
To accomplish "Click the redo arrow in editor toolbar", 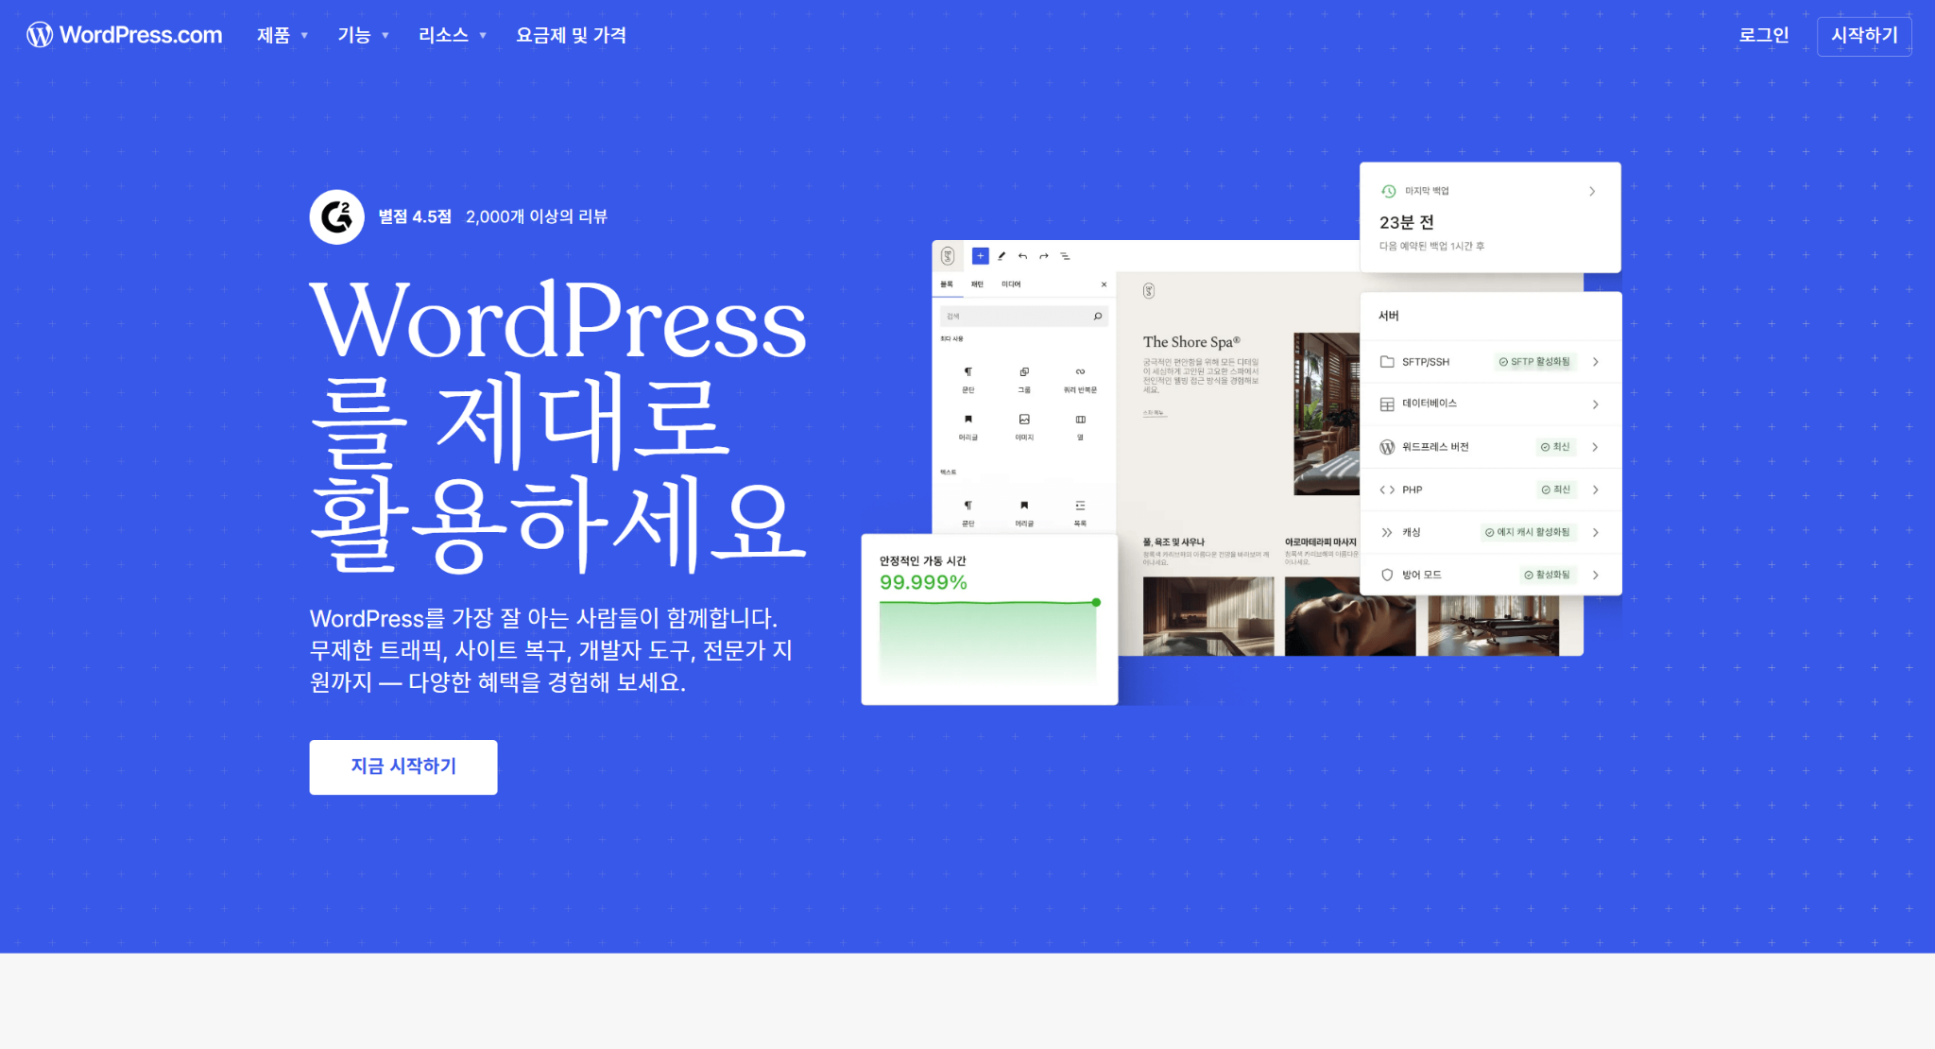I will (x=1043, y=256).
